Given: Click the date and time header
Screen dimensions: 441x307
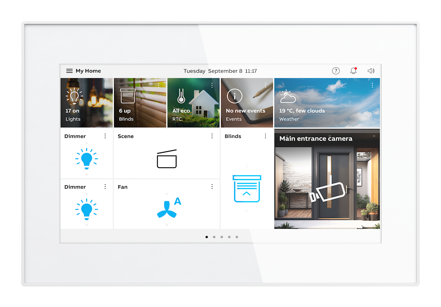Looking at the screenshot, I should [220, 71].
